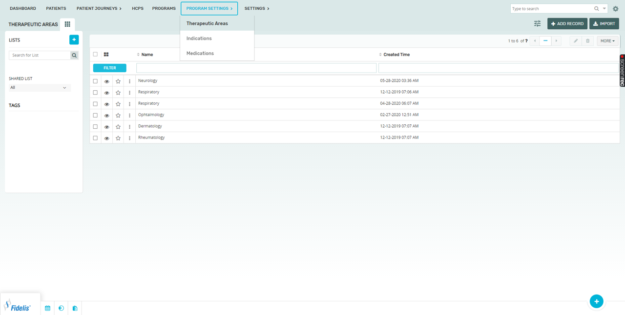Click the Created Time filter input
The image size is (625, 315).
[x=499, y=68]
